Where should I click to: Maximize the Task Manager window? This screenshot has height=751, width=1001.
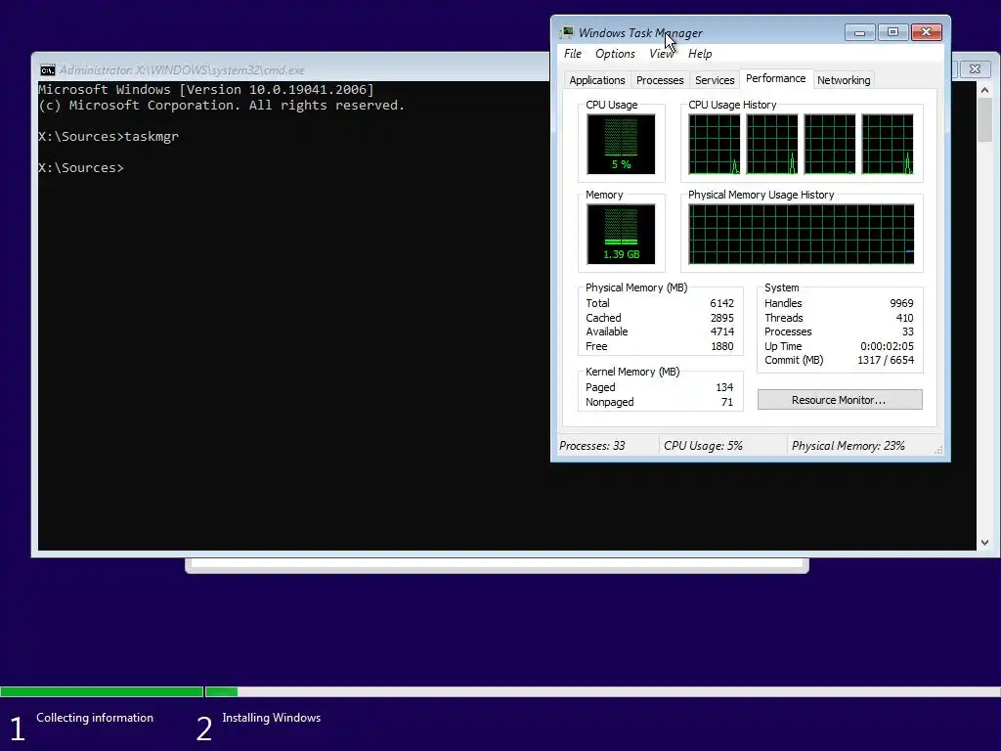tap(892, 32)
